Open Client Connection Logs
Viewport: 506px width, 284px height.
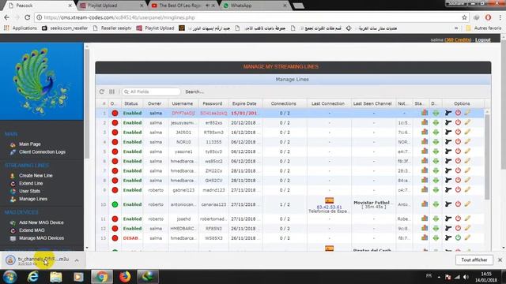(x=42, y=152)
